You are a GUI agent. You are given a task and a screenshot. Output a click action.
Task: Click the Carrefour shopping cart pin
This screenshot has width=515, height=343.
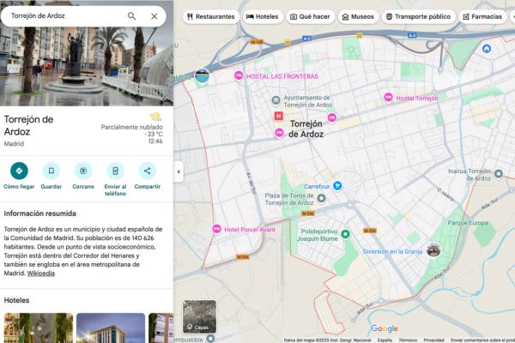[337, 185]
